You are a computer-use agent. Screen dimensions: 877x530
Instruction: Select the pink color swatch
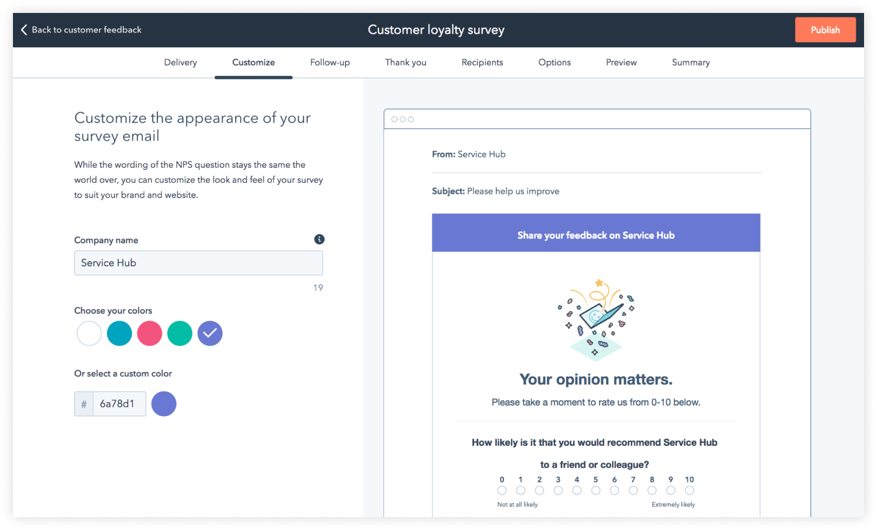click(x=150, y=333)
